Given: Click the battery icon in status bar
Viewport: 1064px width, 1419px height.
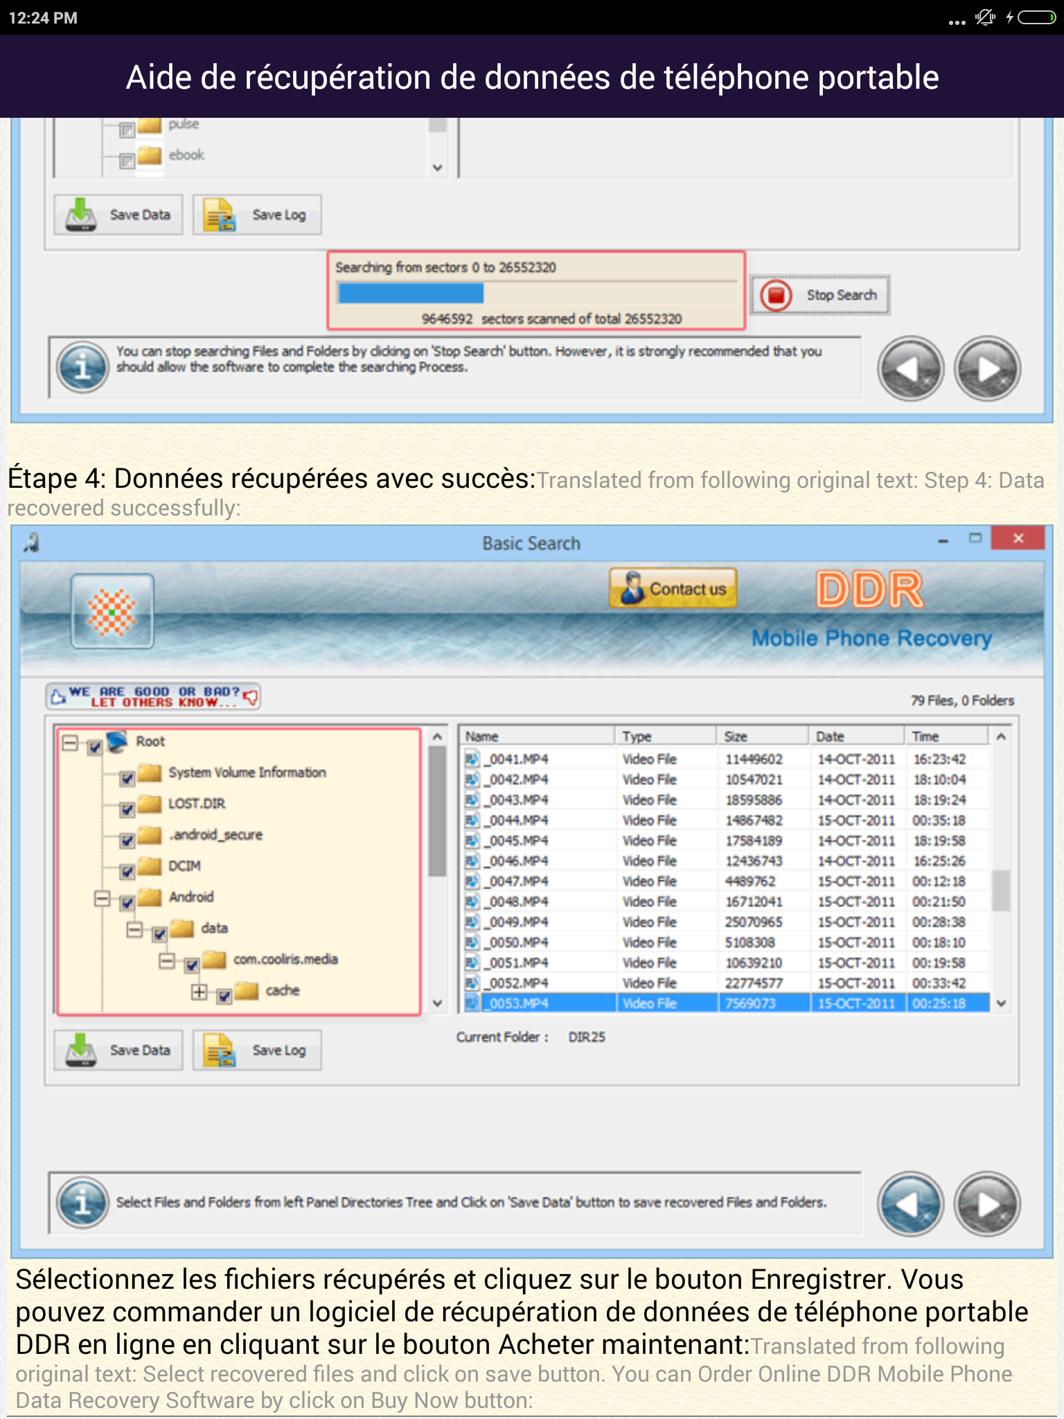Looking at the screenshot, I should (1037, 18).
